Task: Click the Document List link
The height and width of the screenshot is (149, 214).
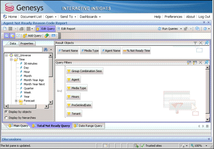Action: [31, 17]
